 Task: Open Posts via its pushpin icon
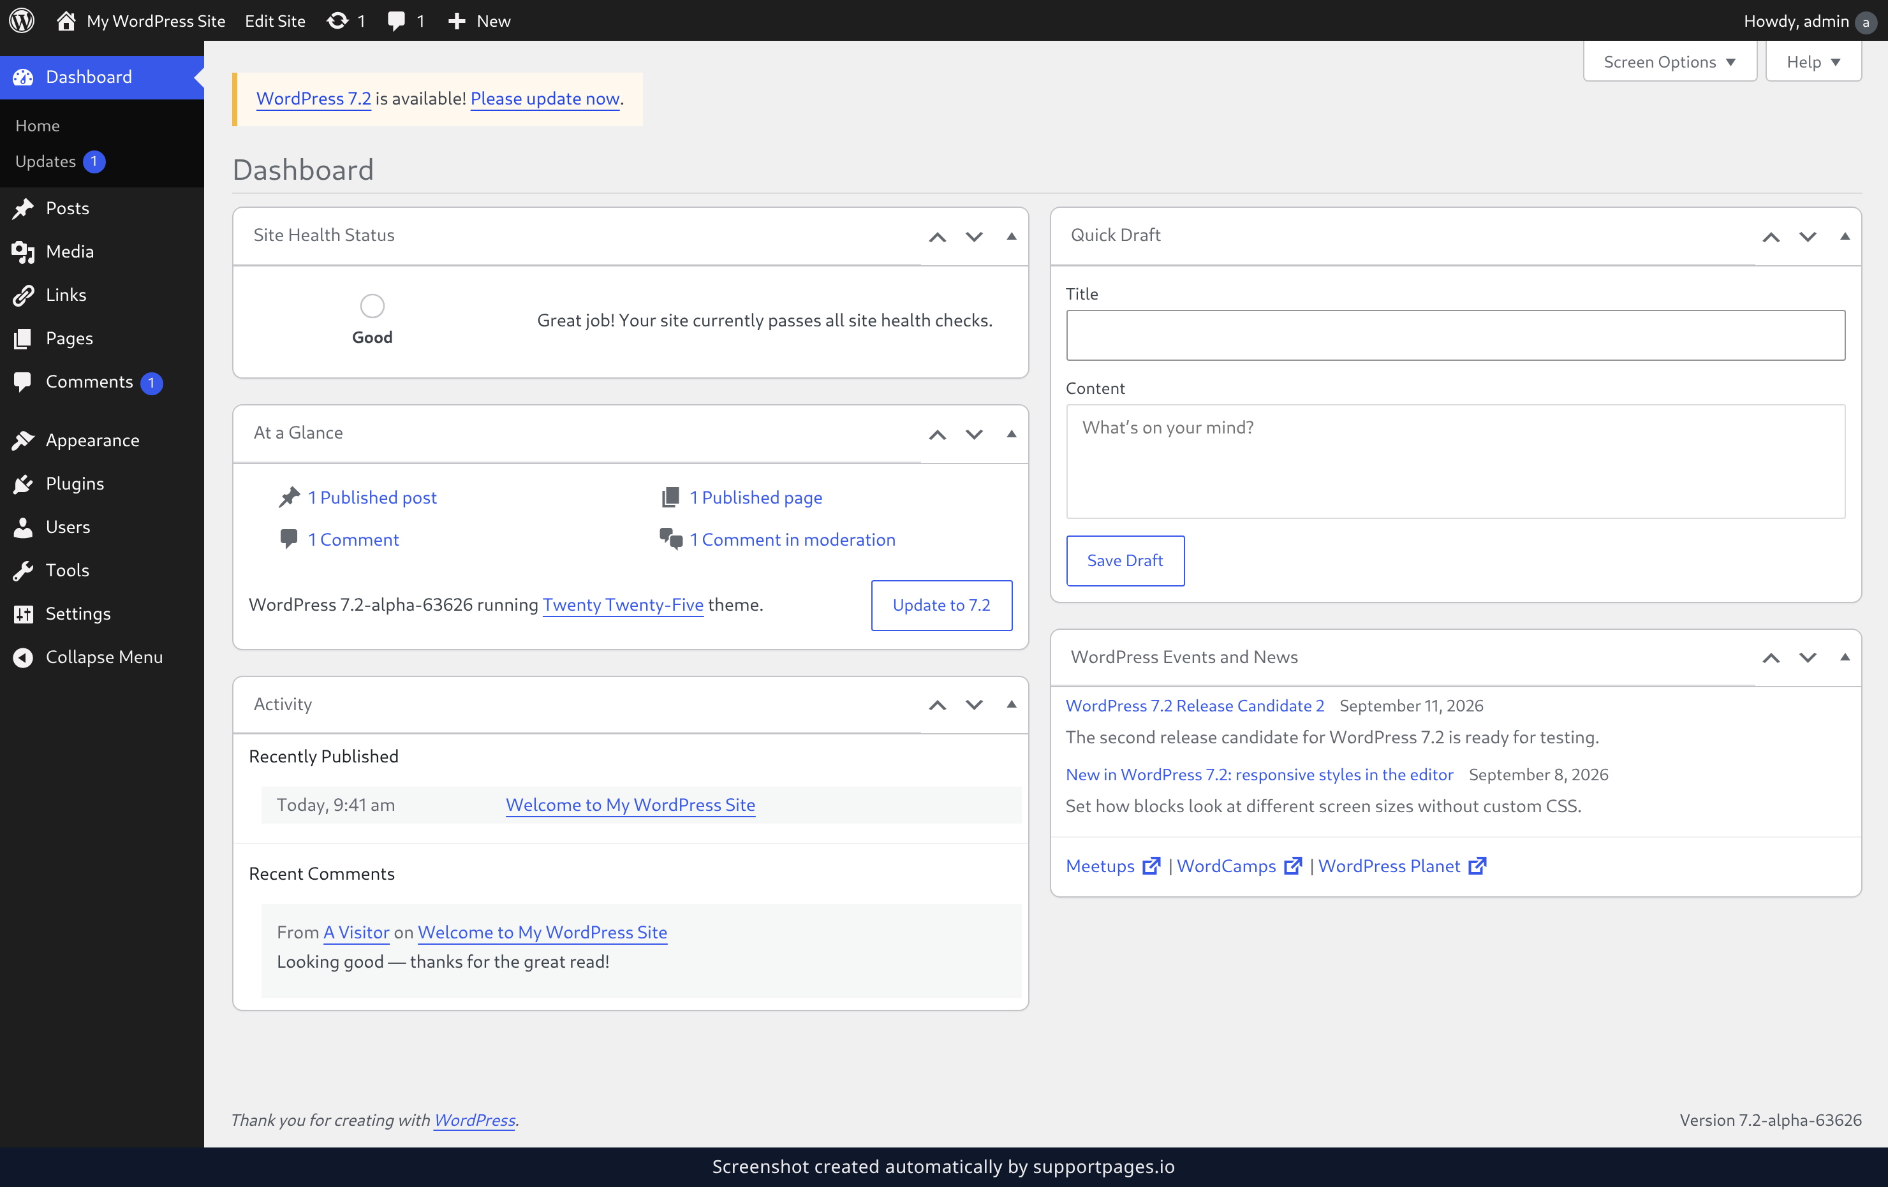(24, 208)
